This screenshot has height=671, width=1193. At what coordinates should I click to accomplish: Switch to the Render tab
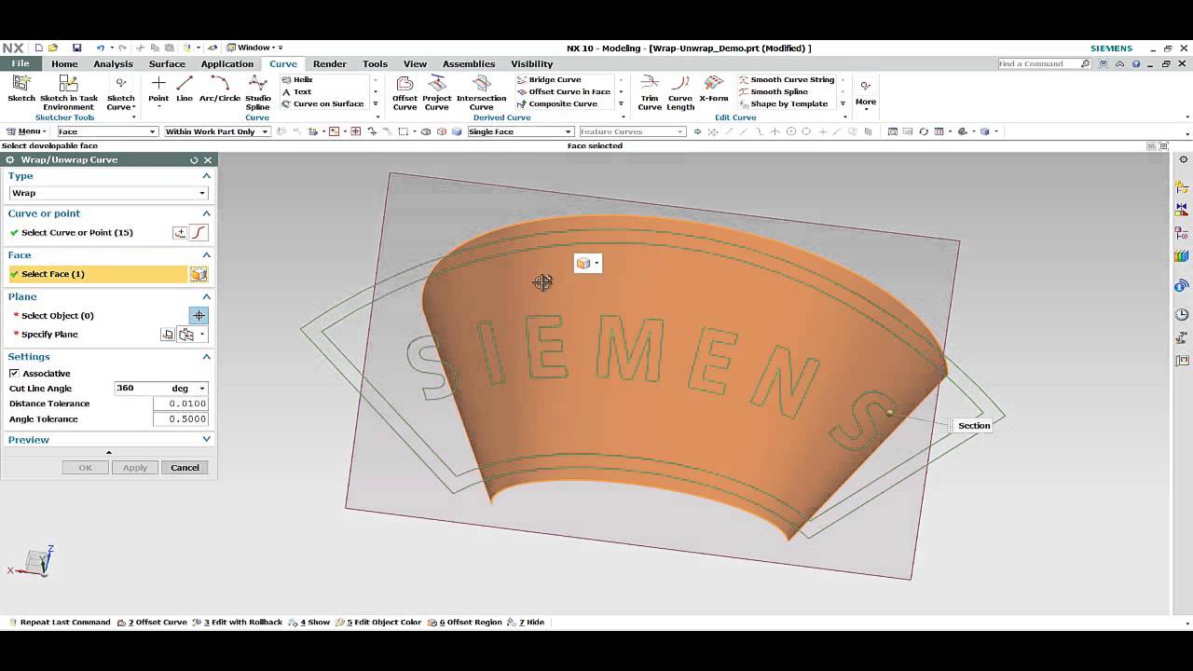(x=329, y=63)
